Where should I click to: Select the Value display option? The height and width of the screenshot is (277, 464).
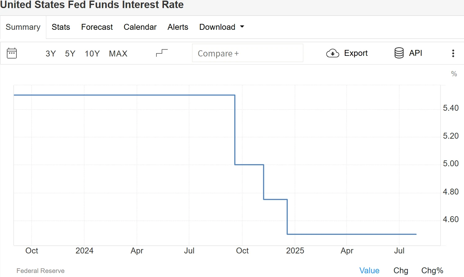tap(369, 270)
